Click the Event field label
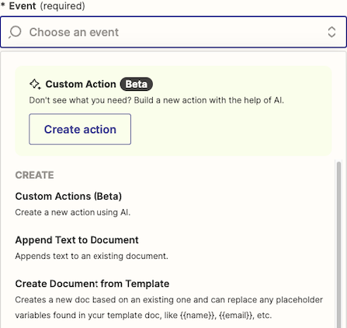Image resolution: width=347 pixels, height=328 pixels. pos(23,5)
